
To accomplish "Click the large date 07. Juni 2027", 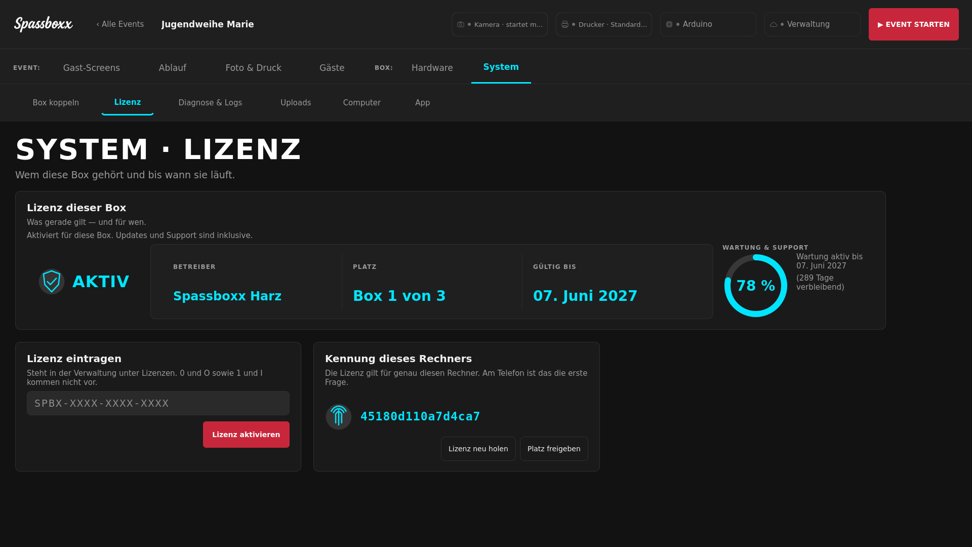I will [585, 296].
